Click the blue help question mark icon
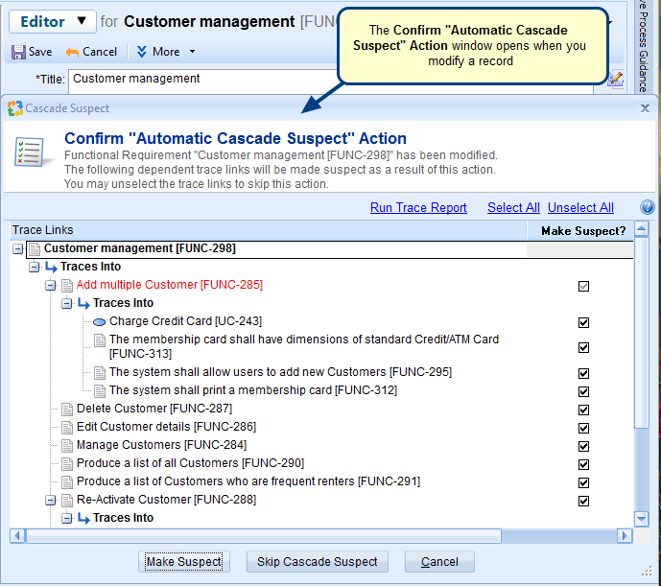 pyautogui.click(x=647, y=207)
